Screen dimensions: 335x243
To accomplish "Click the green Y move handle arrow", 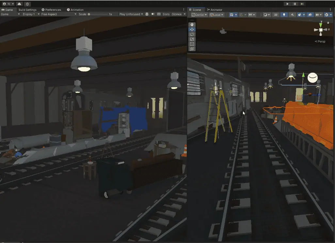I will tap(303, 75).
